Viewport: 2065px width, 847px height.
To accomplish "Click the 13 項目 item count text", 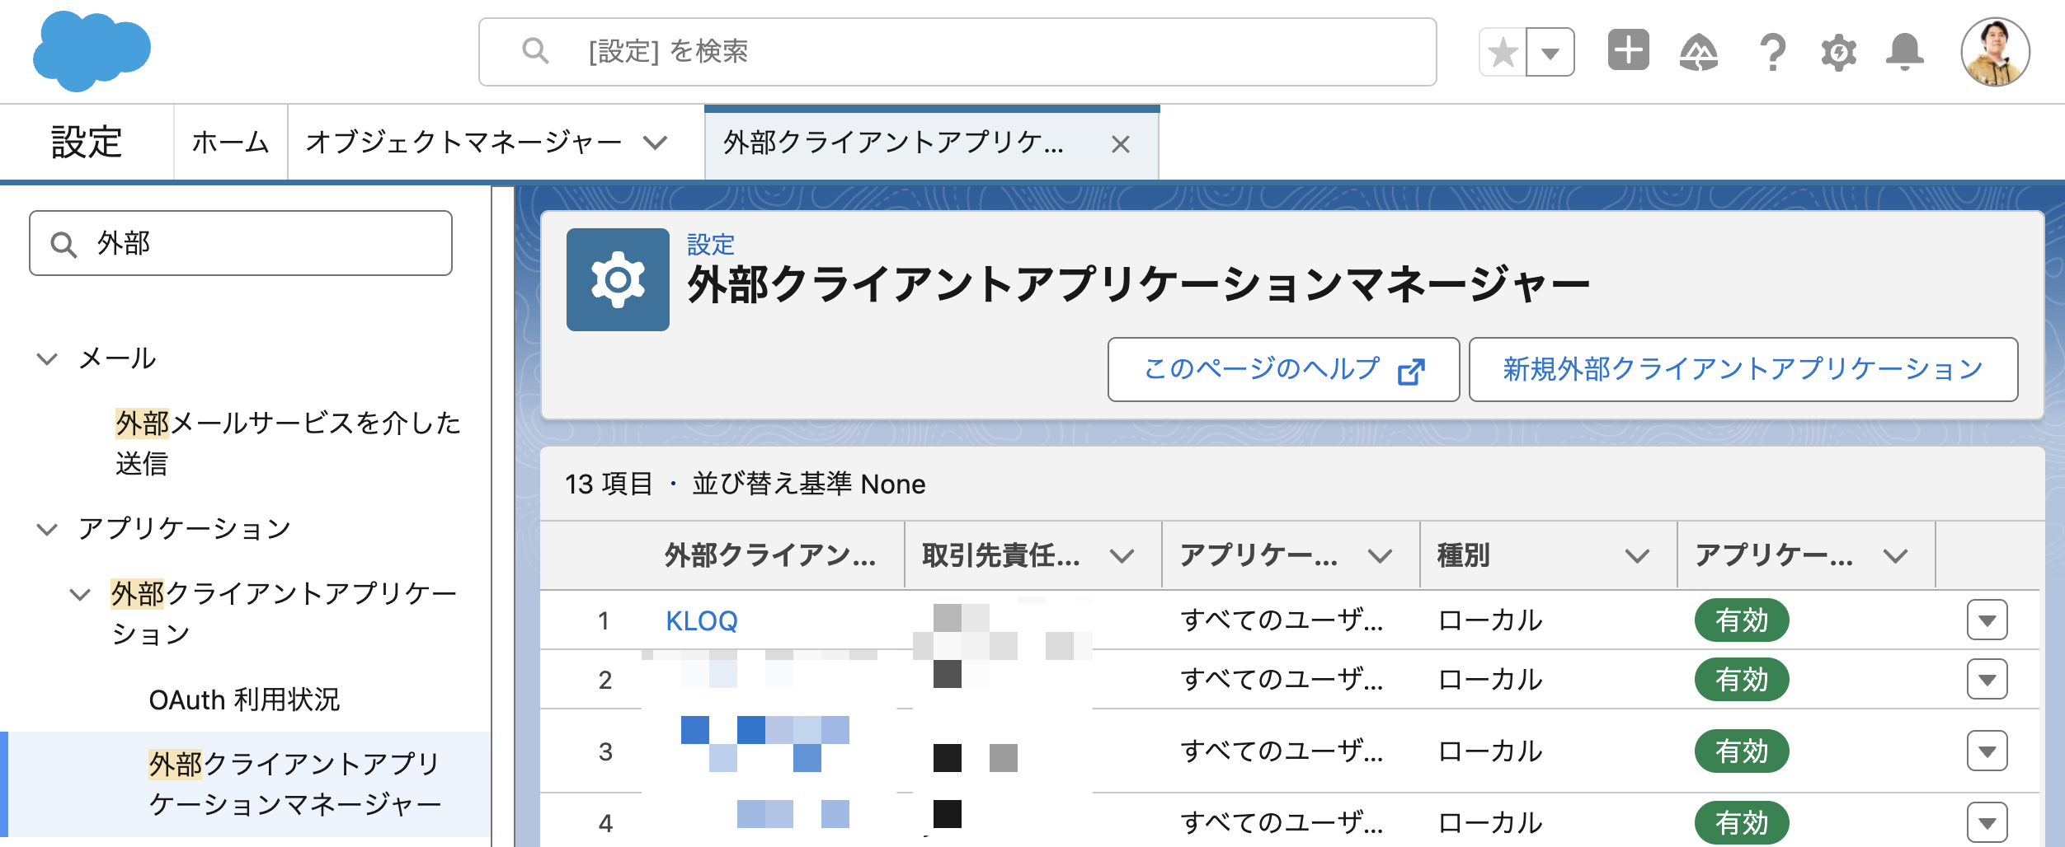I will 609,484.
